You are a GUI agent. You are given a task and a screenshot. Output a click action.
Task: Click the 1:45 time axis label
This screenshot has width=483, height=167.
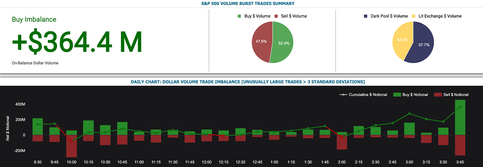point(325,162)
